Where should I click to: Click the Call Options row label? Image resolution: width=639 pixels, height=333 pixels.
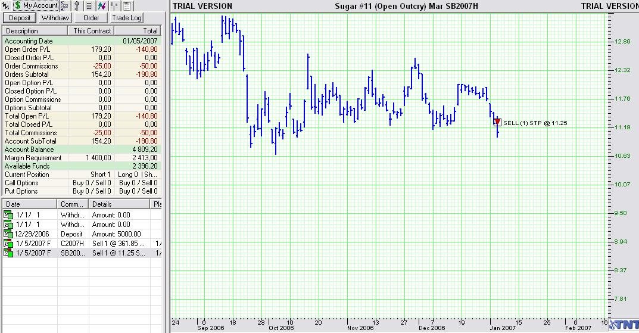[x=21, y=183]
